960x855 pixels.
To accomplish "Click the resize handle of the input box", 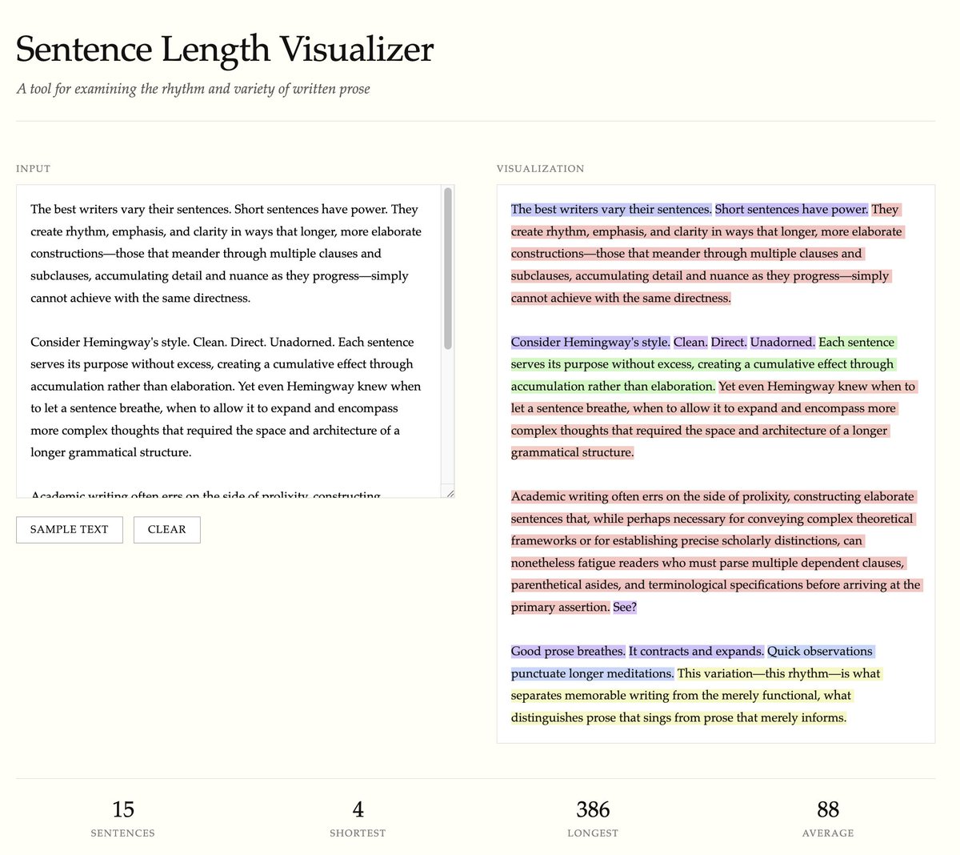I will tap(450, 493).
